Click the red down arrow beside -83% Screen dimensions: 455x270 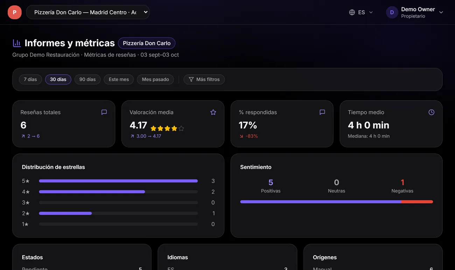[x=241, y=136]
